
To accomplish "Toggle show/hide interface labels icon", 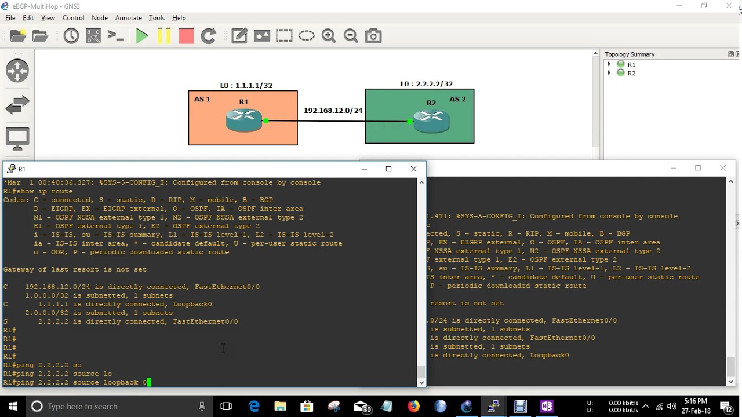I will point(93,36).
